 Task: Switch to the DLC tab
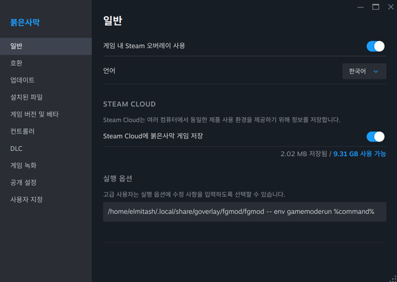(x=46, y=148)
